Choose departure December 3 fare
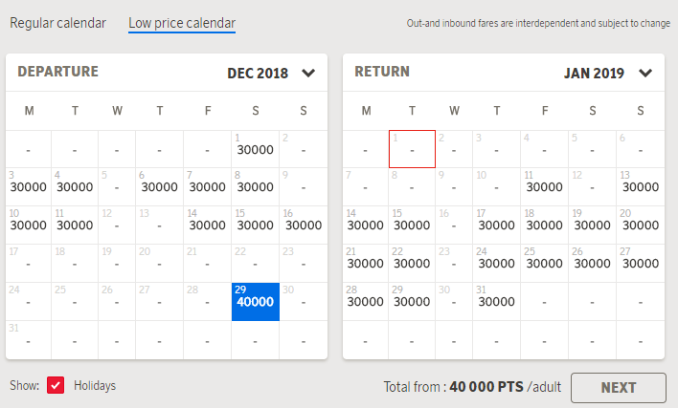This screenshot has width=678, height=408. [x=29, y=187]
